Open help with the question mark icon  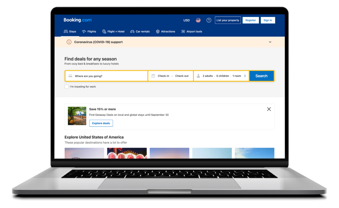(x=209, y=20)
